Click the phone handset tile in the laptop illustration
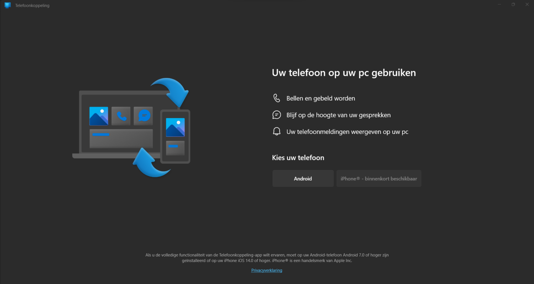This screenshot has width=534, height=284. coord(121,116)
